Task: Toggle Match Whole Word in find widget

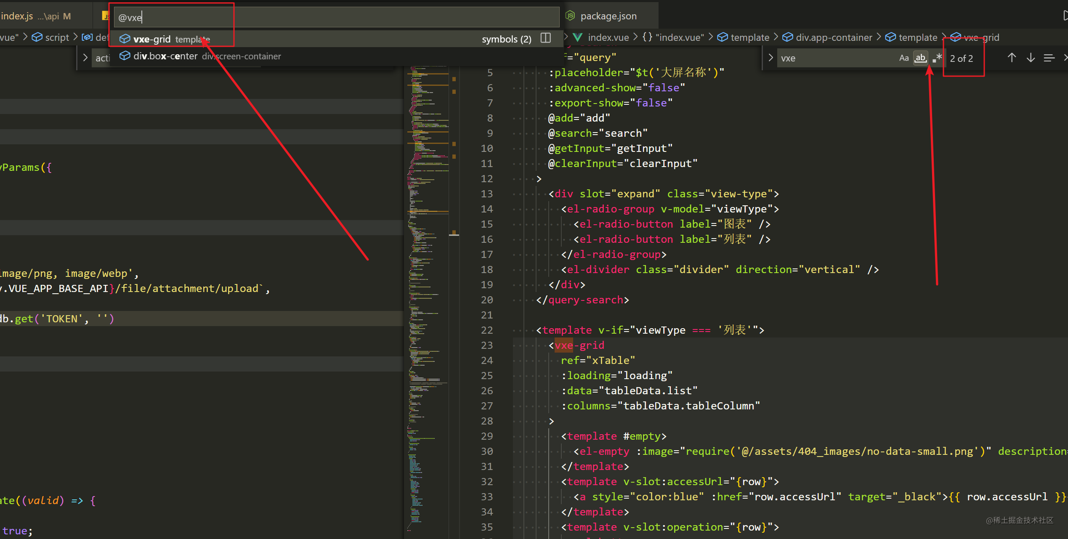Action: coord(920,58)
